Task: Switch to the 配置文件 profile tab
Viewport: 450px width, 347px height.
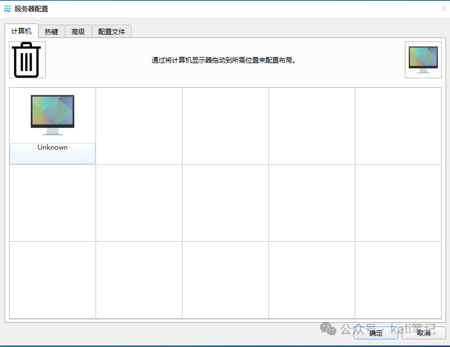Action: pos(111,31)
